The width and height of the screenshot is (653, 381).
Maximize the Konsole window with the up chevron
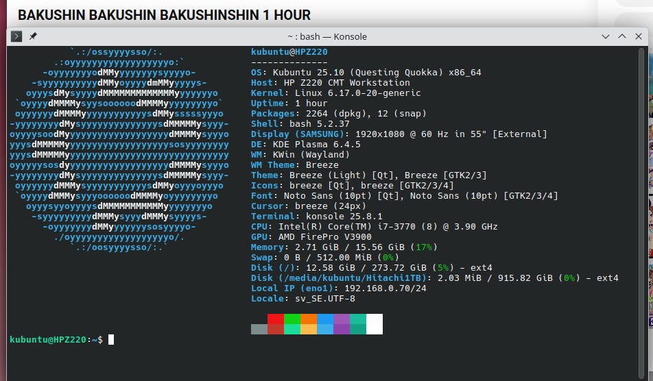pyautogui.click(x=622, y=36)
